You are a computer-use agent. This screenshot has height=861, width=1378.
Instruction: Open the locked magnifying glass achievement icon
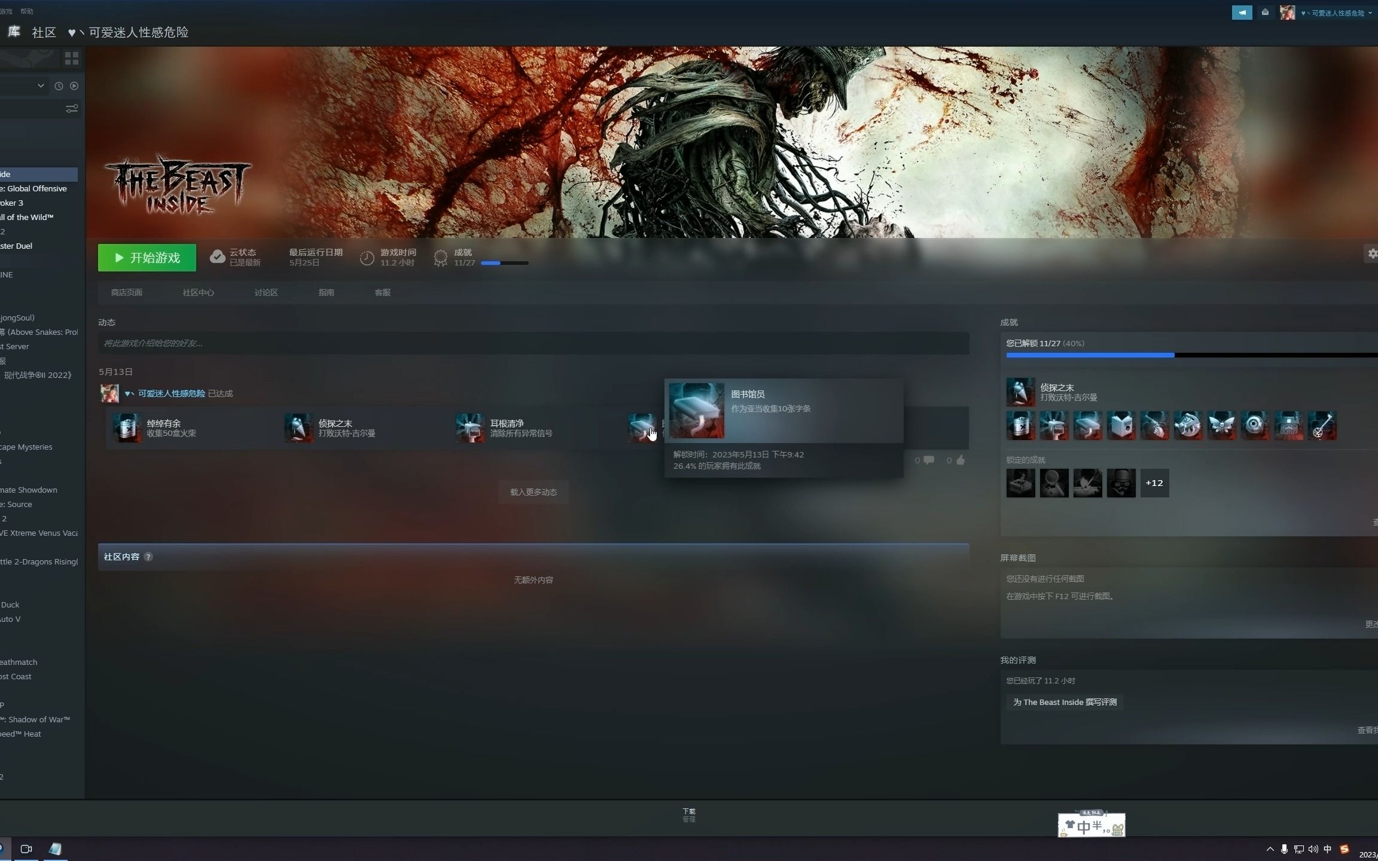tap(1054, 483)
